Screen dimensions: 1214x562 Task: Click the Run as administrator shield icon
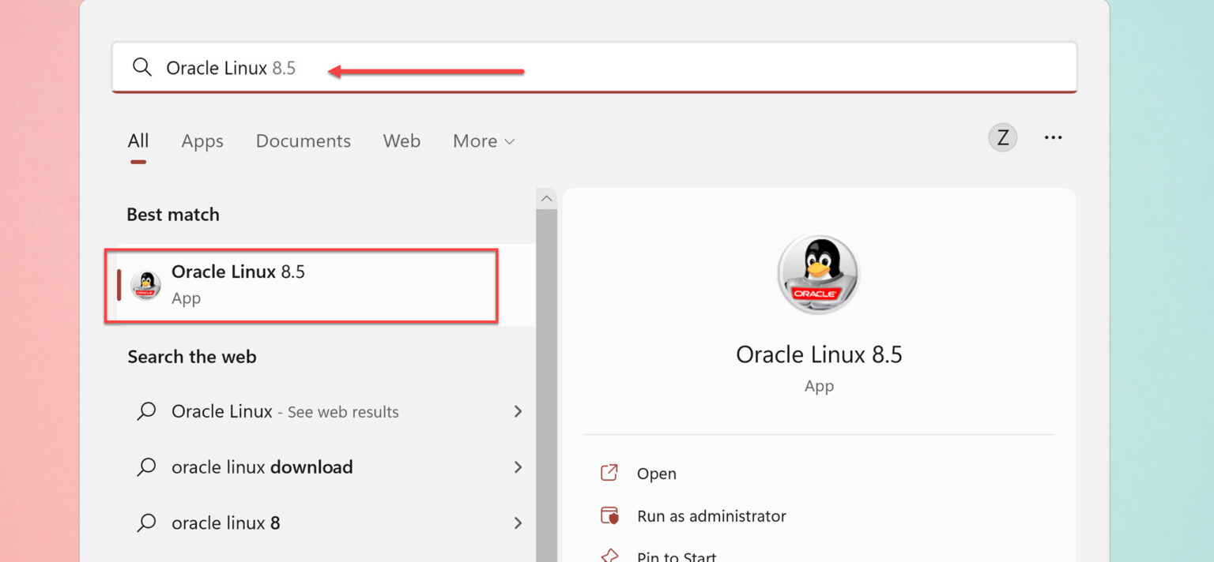(609, 515)
